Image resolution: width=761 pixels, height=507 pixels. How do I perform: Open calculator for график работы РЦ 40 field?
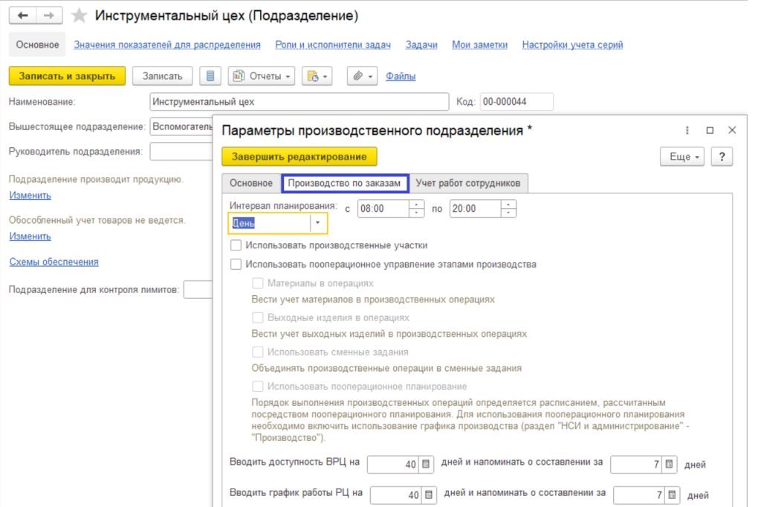[x=429, y=495]
